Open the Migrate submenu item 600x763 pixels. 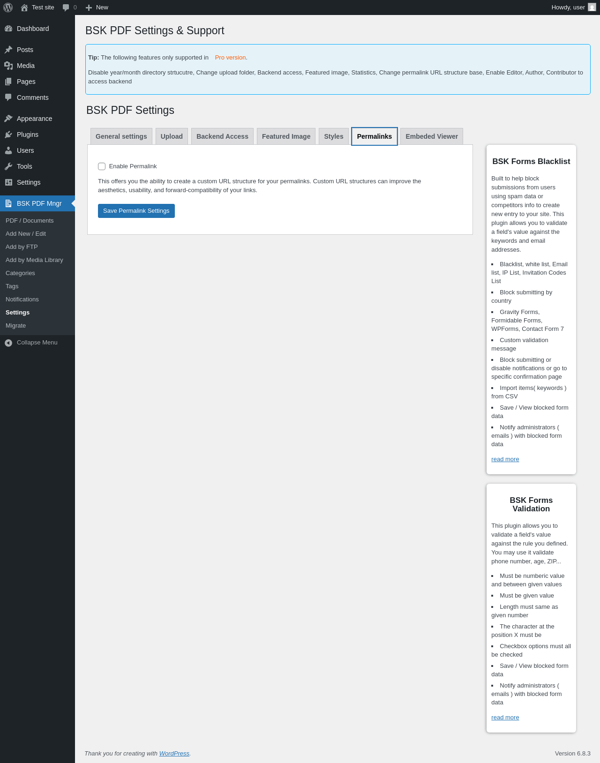click(16, 326)
